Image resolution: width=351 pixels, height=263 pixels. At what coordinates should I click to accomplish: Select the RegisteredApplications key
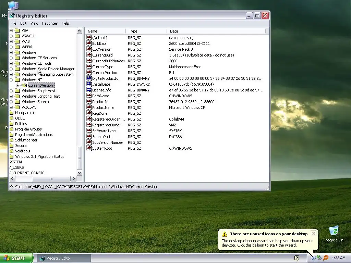click(x=34, y=134)
